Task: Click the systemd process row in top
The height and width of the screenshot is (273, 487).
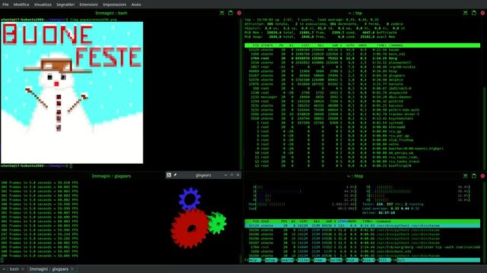Action: pyautogui.click(x=362, y=123)
